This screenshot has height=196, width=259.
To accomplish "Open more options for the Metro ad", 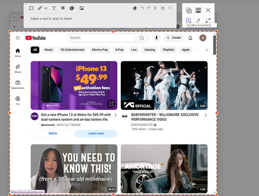I will click(115, 115).
